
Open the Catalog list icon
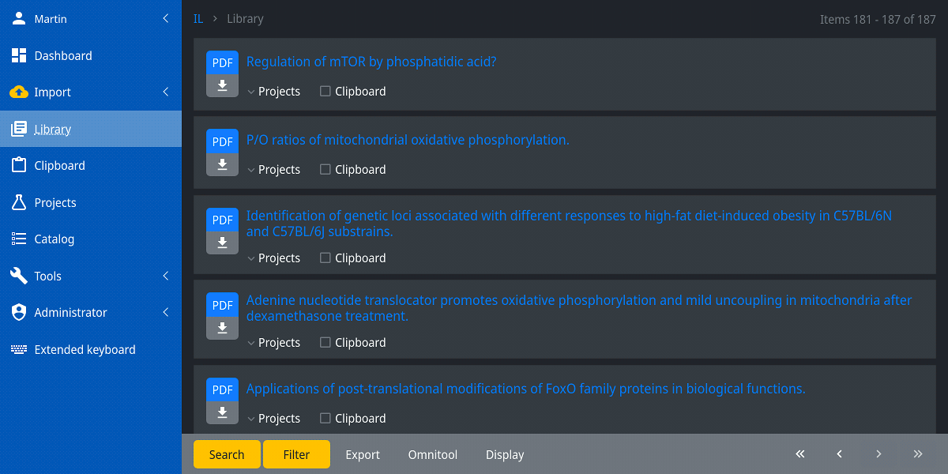point(19,239)
